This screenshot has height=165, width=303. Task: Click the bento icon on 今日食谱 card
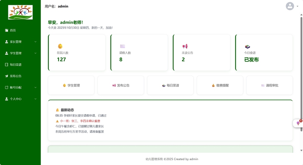pos(247,47)
